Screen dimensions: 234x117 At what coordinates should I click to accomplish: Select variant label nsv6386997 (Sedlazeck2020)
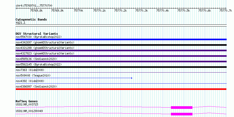pyautogui.click(x=36, y=87)
